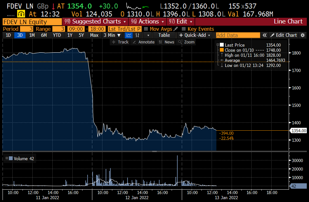
Task: Activate the Zoom magnifier tool
Action: 186,42
